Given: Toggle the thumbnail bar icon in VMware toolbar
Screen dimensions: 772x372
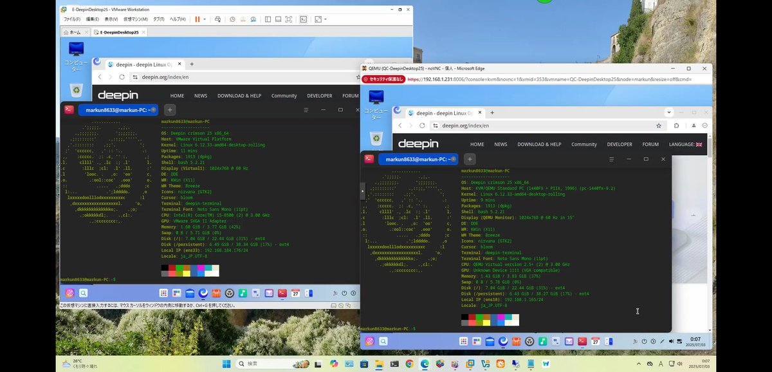Looking at the screenshot, I should [278, 19].
